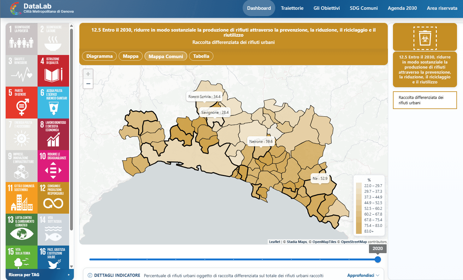
Task: Click the waste bin target icon
Action: click(x=425, y=38)
